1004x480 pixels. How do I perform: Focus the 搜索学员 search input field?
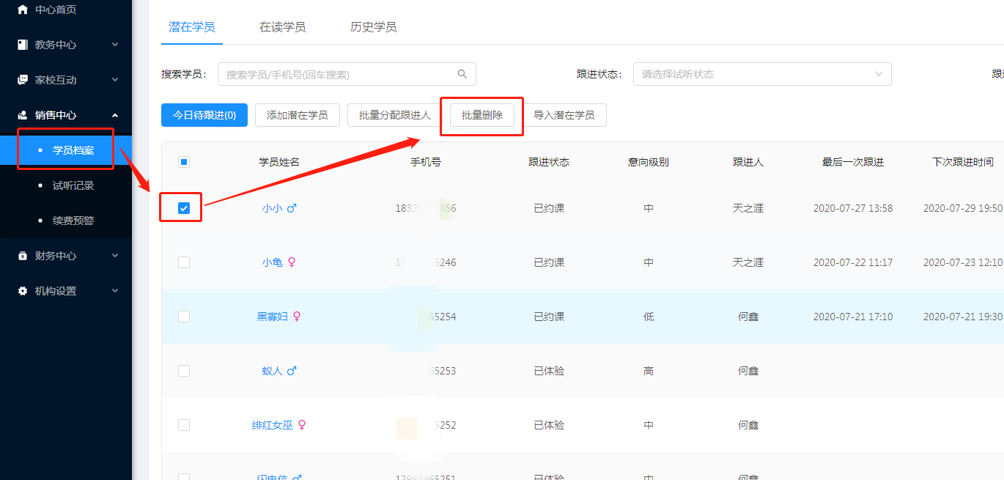[x=347, y=74]
